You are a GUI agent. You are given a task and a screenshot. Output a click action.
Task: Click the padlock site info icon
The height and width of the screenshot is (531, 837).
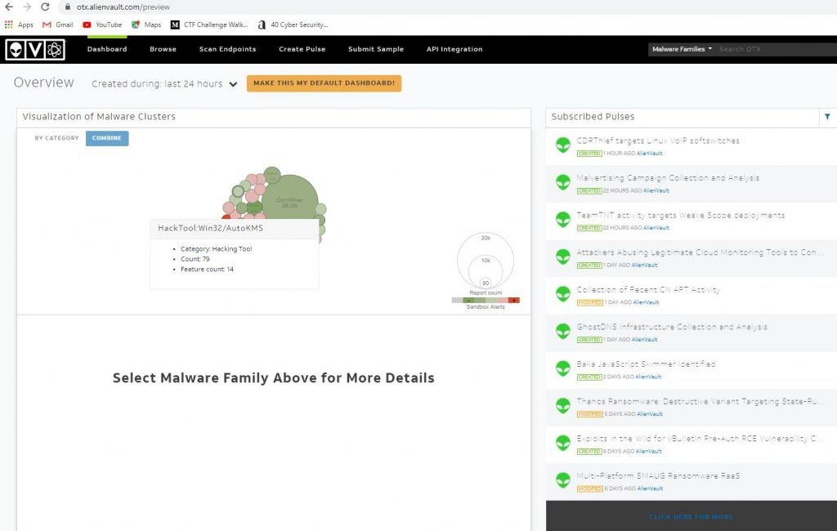point(67,7)
